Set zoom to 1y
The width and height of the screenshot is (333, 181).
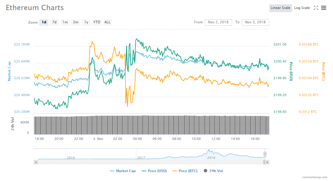(x=86, y=22)
